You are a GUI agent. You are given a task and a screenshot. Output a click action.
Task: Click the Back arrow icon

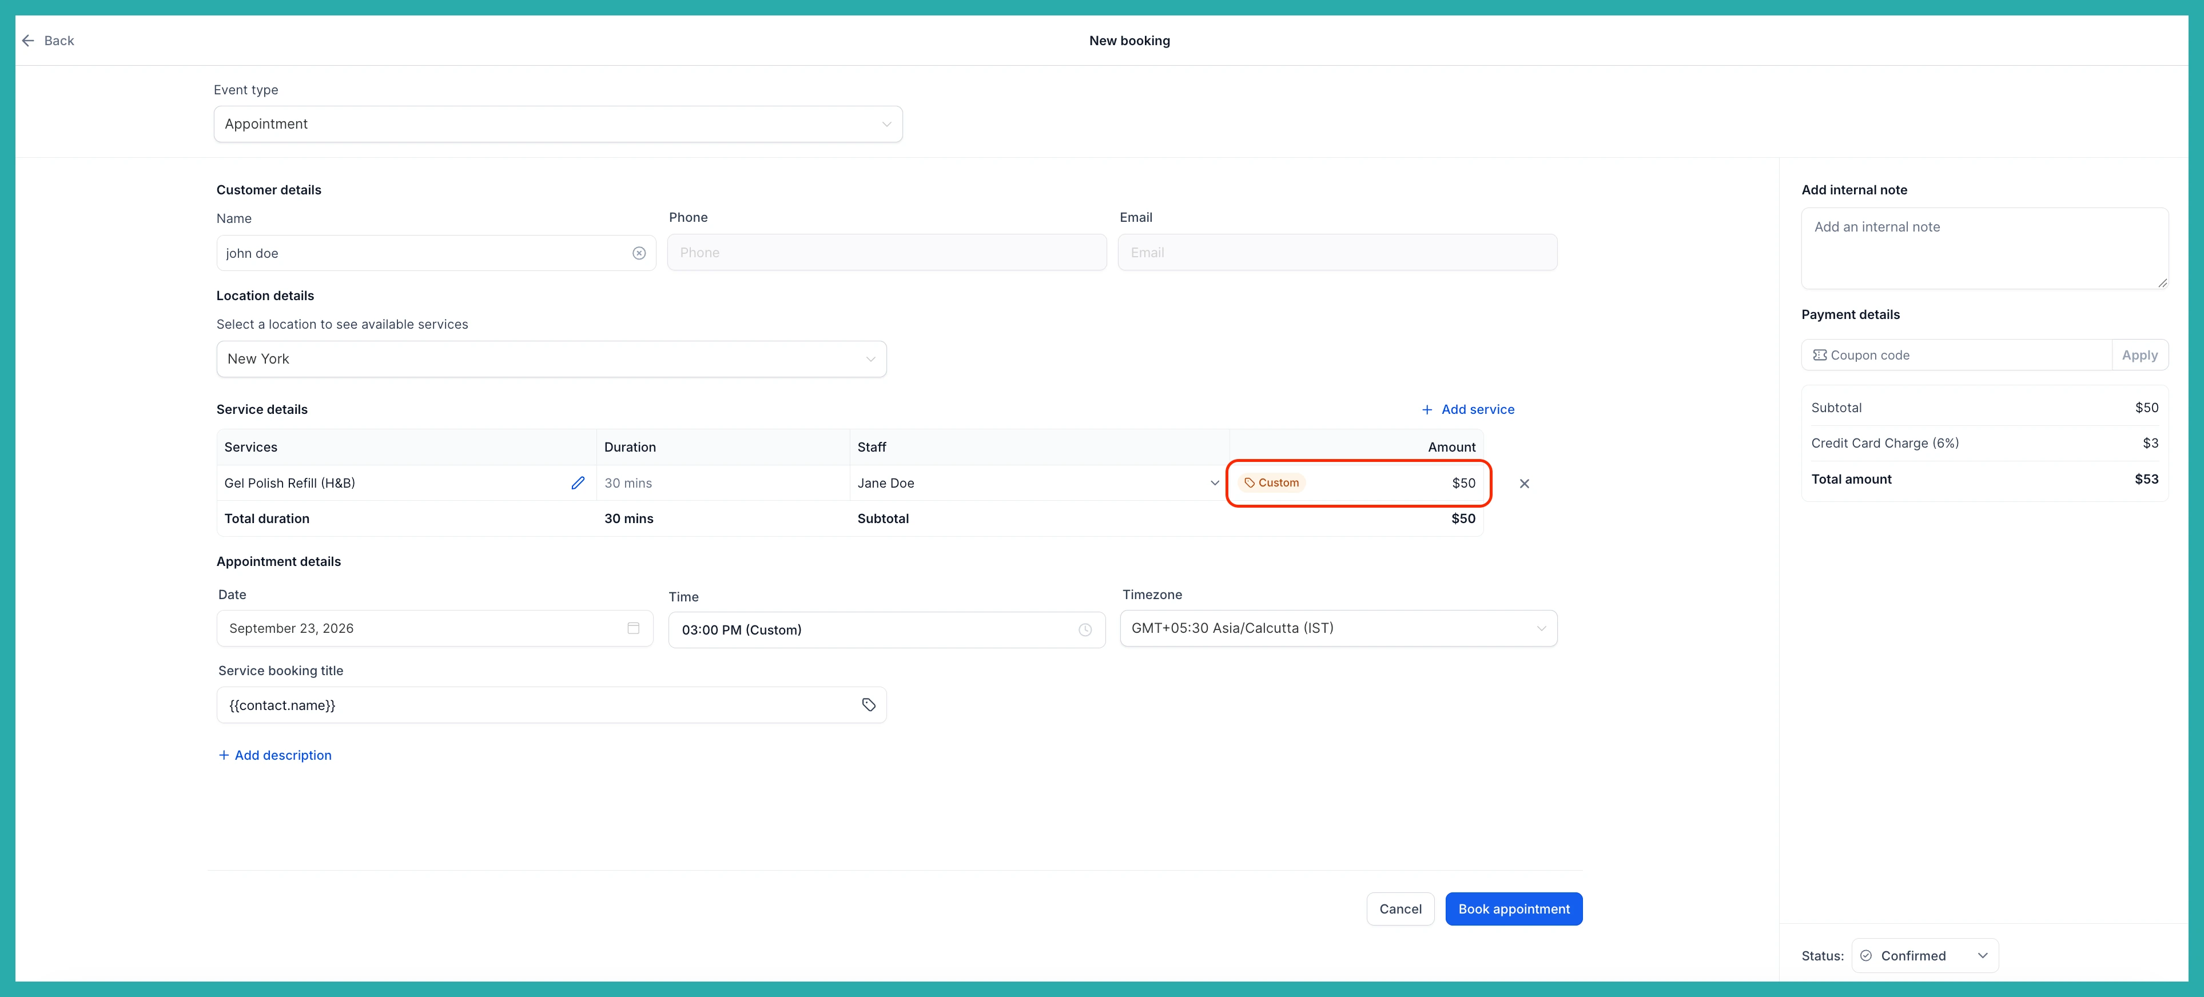[28, 40]
